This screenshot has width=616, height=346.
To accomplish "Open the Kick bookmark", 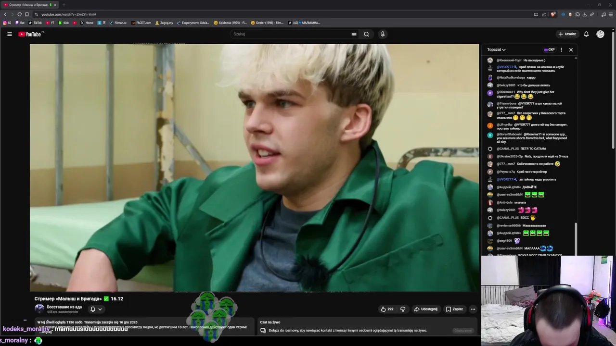I will 64,23.
